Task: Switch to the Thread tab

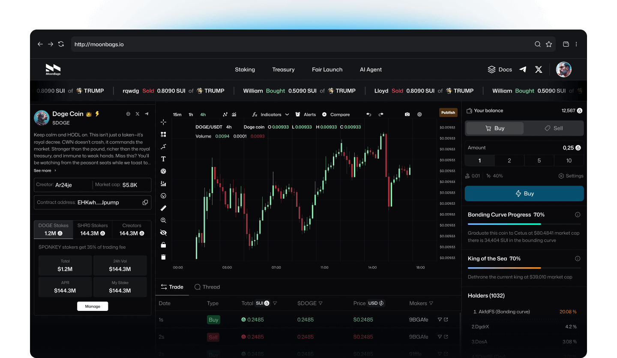Action: tap(207, 287)
